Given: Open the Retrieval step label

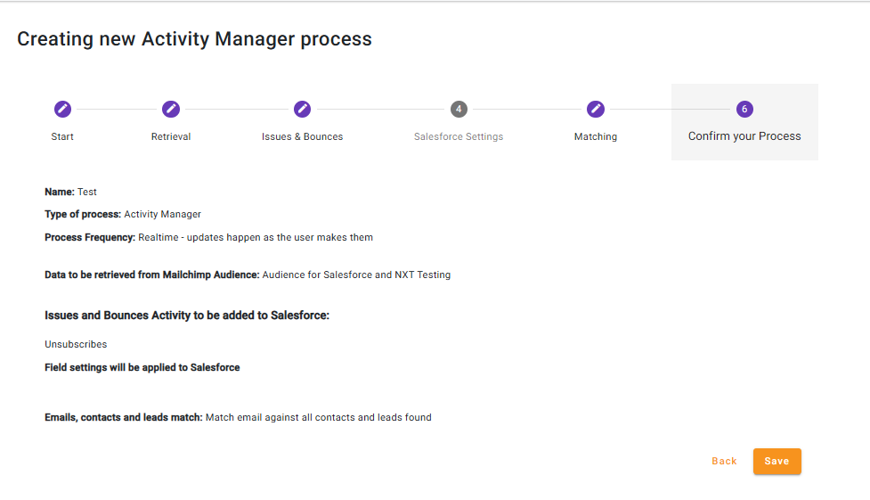Looking at the screenshot, I should 171,136.
